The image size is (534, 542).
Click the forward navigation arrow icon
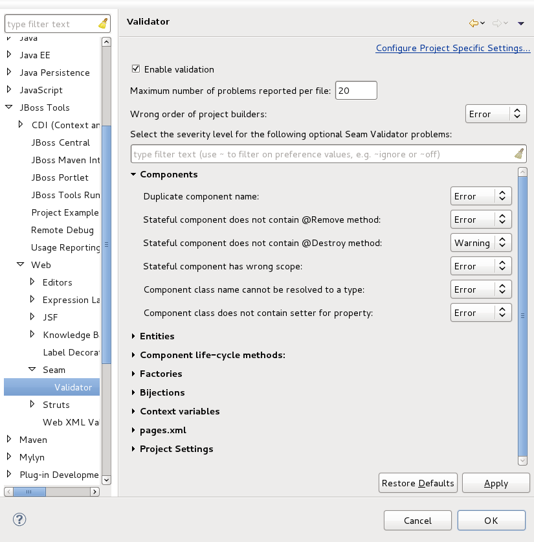[x=497, y=23]
